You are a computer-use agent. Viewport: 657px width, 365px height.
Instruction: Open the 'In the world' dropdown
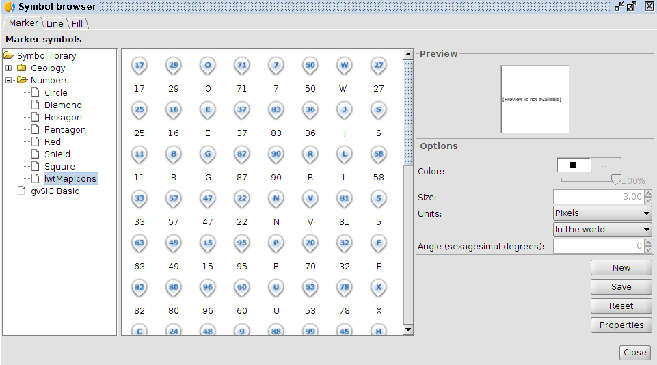click(602, 230)
